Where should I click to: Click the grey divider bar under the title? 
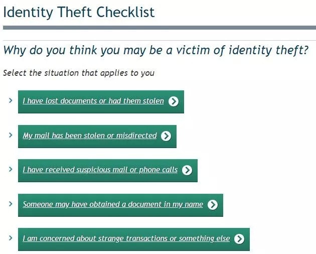pos(160,28)
